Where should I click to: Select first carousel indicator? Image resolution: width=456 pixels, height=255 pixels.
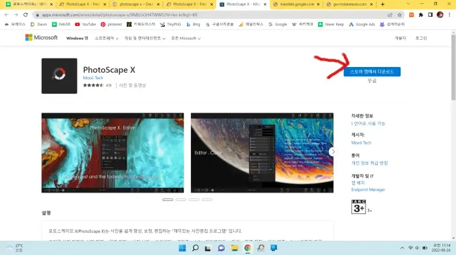(x=168, y=200)
